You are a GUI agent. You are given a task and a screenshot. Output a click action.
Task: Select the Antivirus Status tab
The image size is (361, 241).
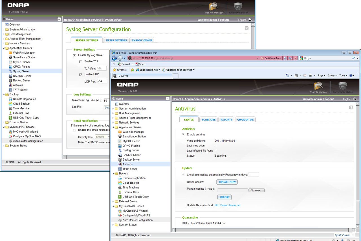click(189, 120)
